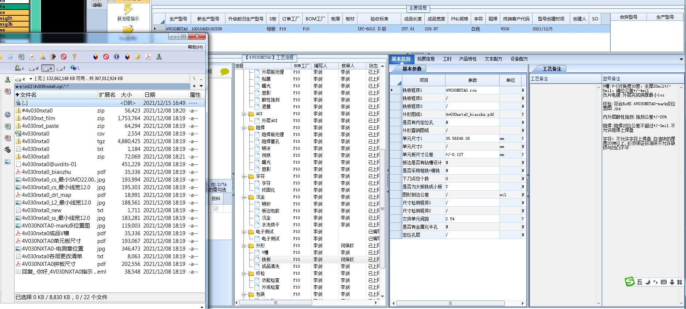
Task: Switch to the 拓展信息 tab
Action: pos(426,59)
